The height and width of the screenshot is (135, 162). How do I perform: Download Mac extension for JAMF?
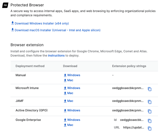point(69,101)
